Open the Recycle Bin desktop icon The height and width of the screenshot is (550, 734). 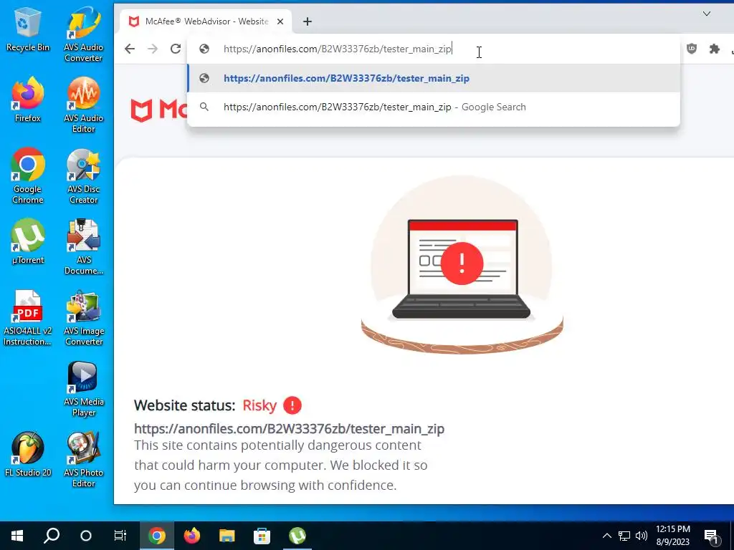28,30
